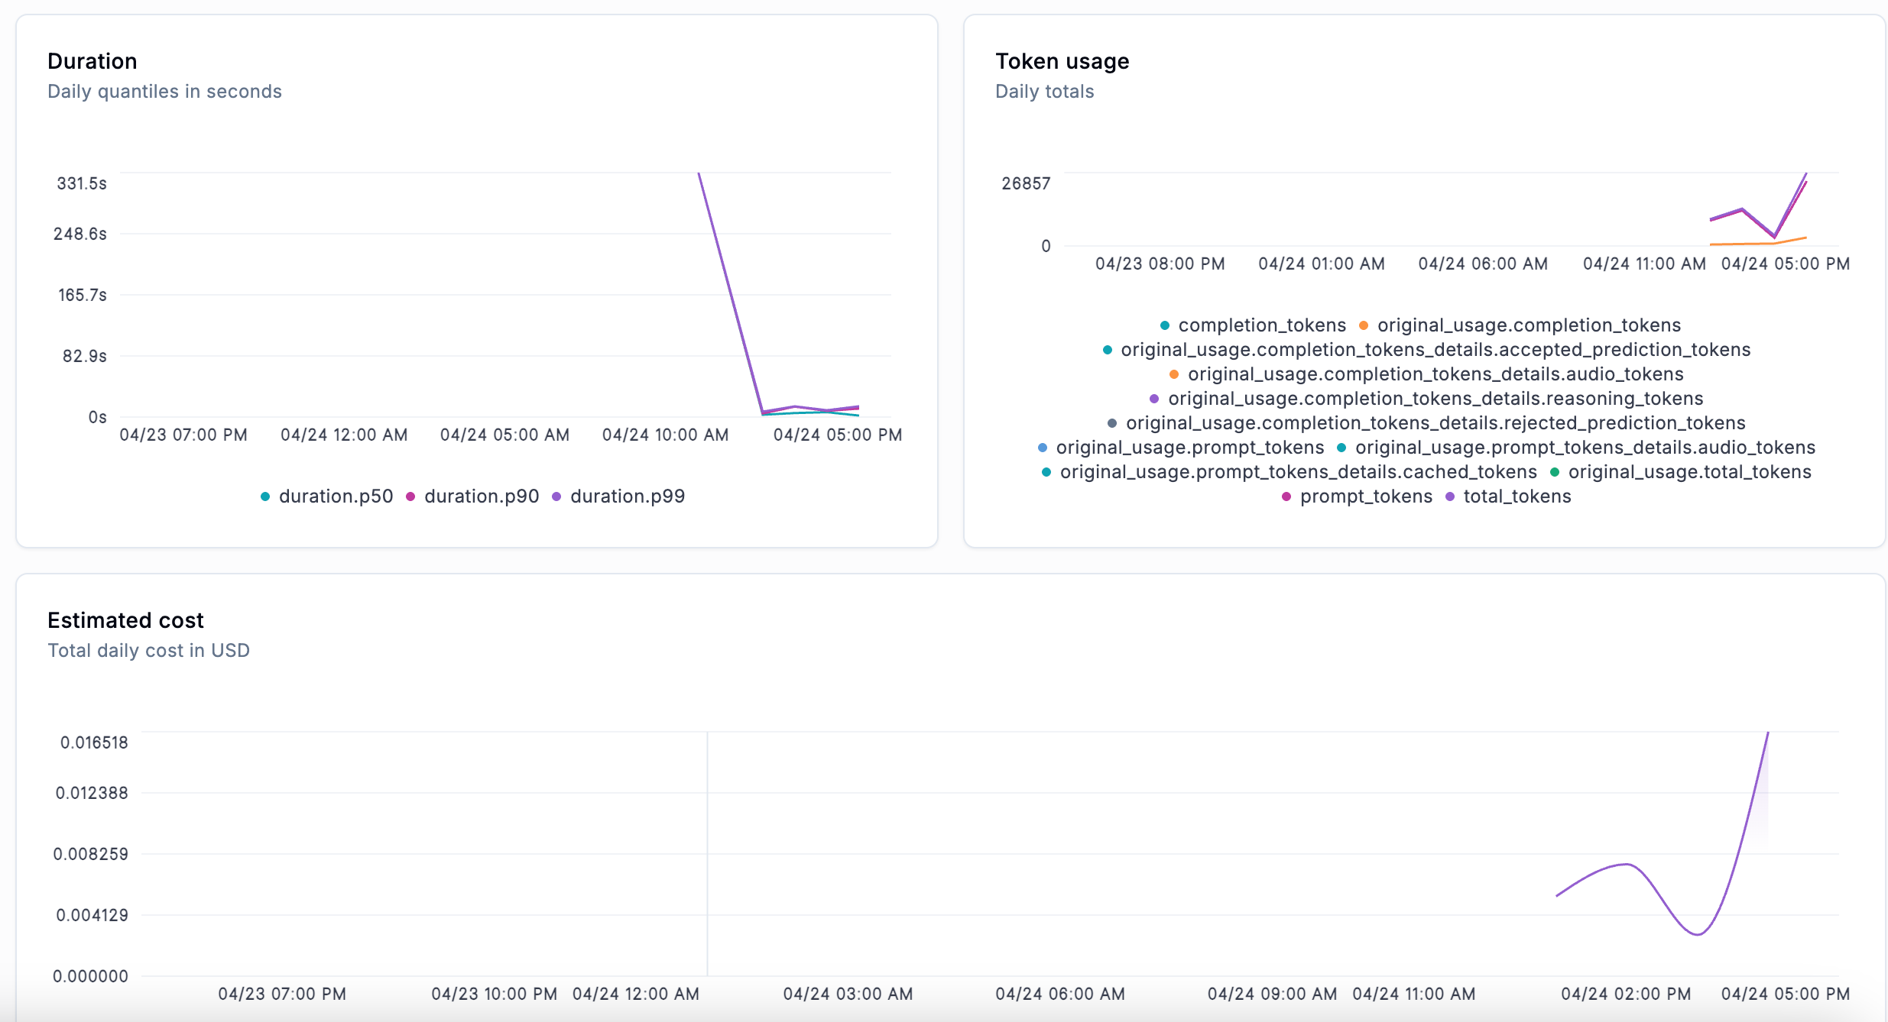Toggle the duration.p50 series visibility
This screenshot has width=1888, height=1022.
[334, 496]
